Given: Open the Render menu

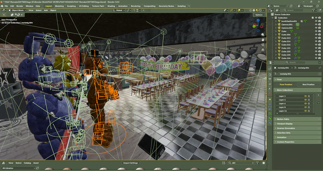Looking at the screenshot, I should click(20, 6).
